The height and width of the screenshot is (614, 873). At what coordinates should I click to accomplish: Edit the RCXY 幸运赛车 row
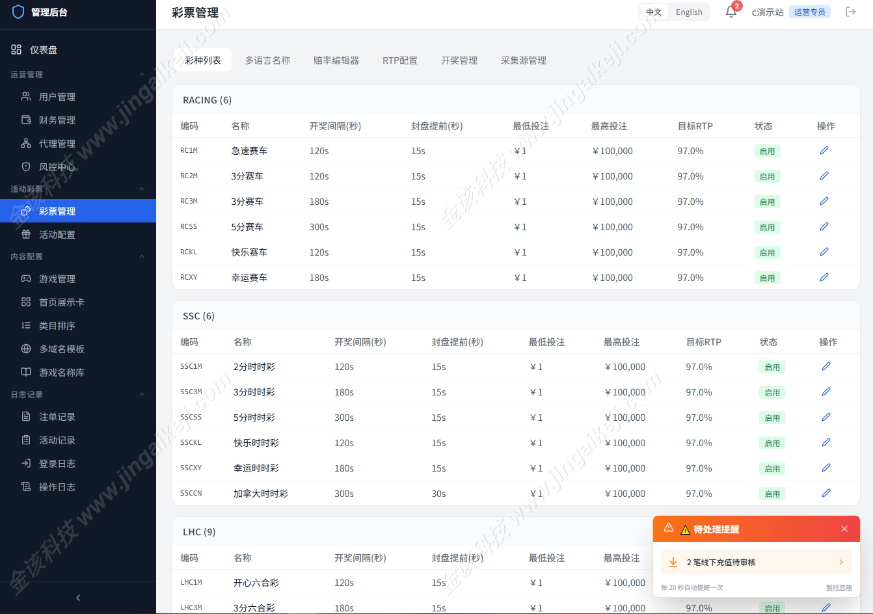coord(824,277)
